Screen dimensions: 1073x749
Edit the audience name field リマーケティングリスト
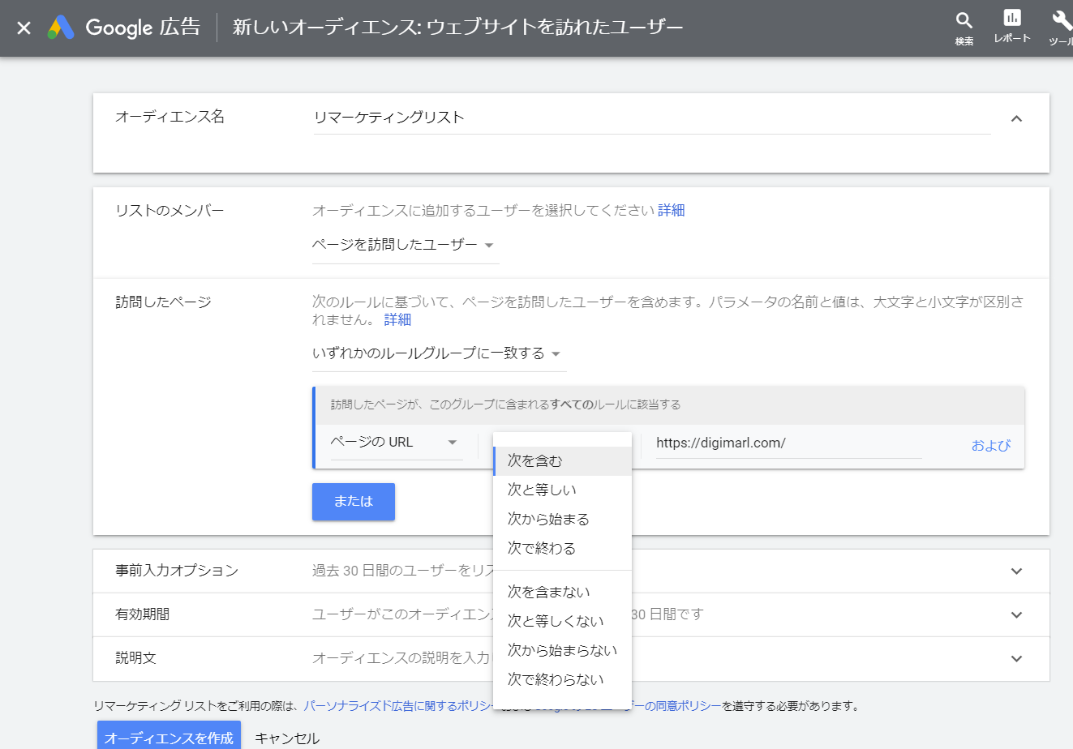[651, 118]
